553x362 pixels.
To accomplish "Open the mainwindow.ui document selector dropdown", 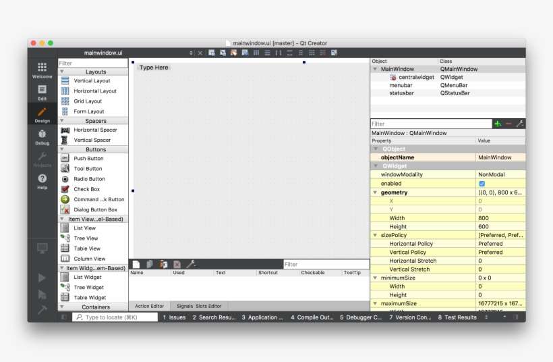I will 191,53.
